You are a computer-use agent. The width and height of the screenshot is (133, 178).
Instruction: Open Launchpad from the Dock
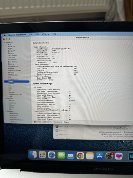point(42,155)
